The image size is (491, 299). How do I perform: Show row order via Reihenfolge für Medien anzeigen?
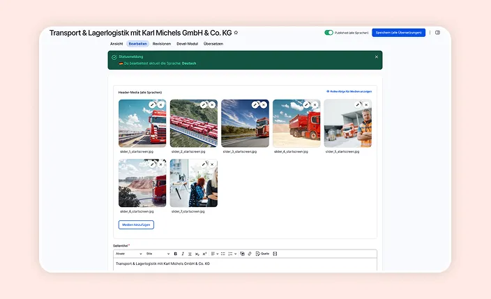(x=349, y=91)
